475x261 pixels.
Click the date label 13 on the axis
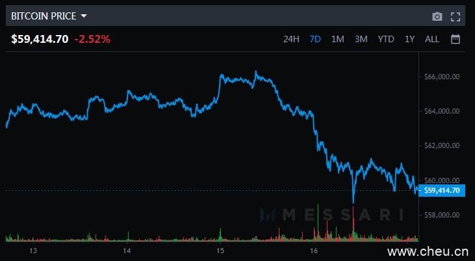tap(33, 251)
